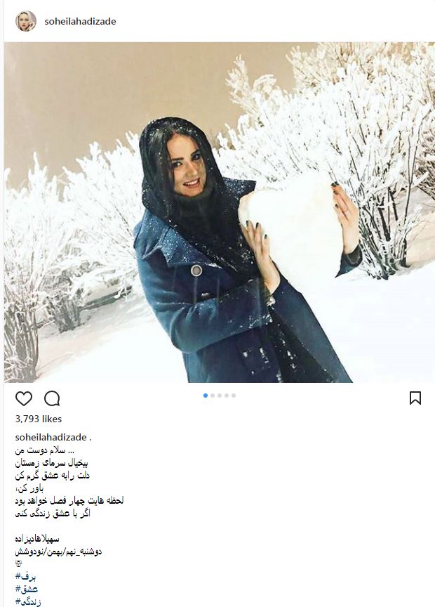Open the #عشق hashtag

[27, 589]
